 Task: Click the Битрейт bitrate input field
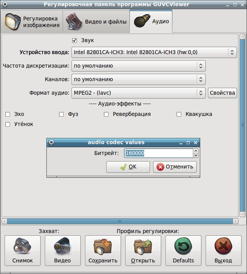(x=158, y=153)
